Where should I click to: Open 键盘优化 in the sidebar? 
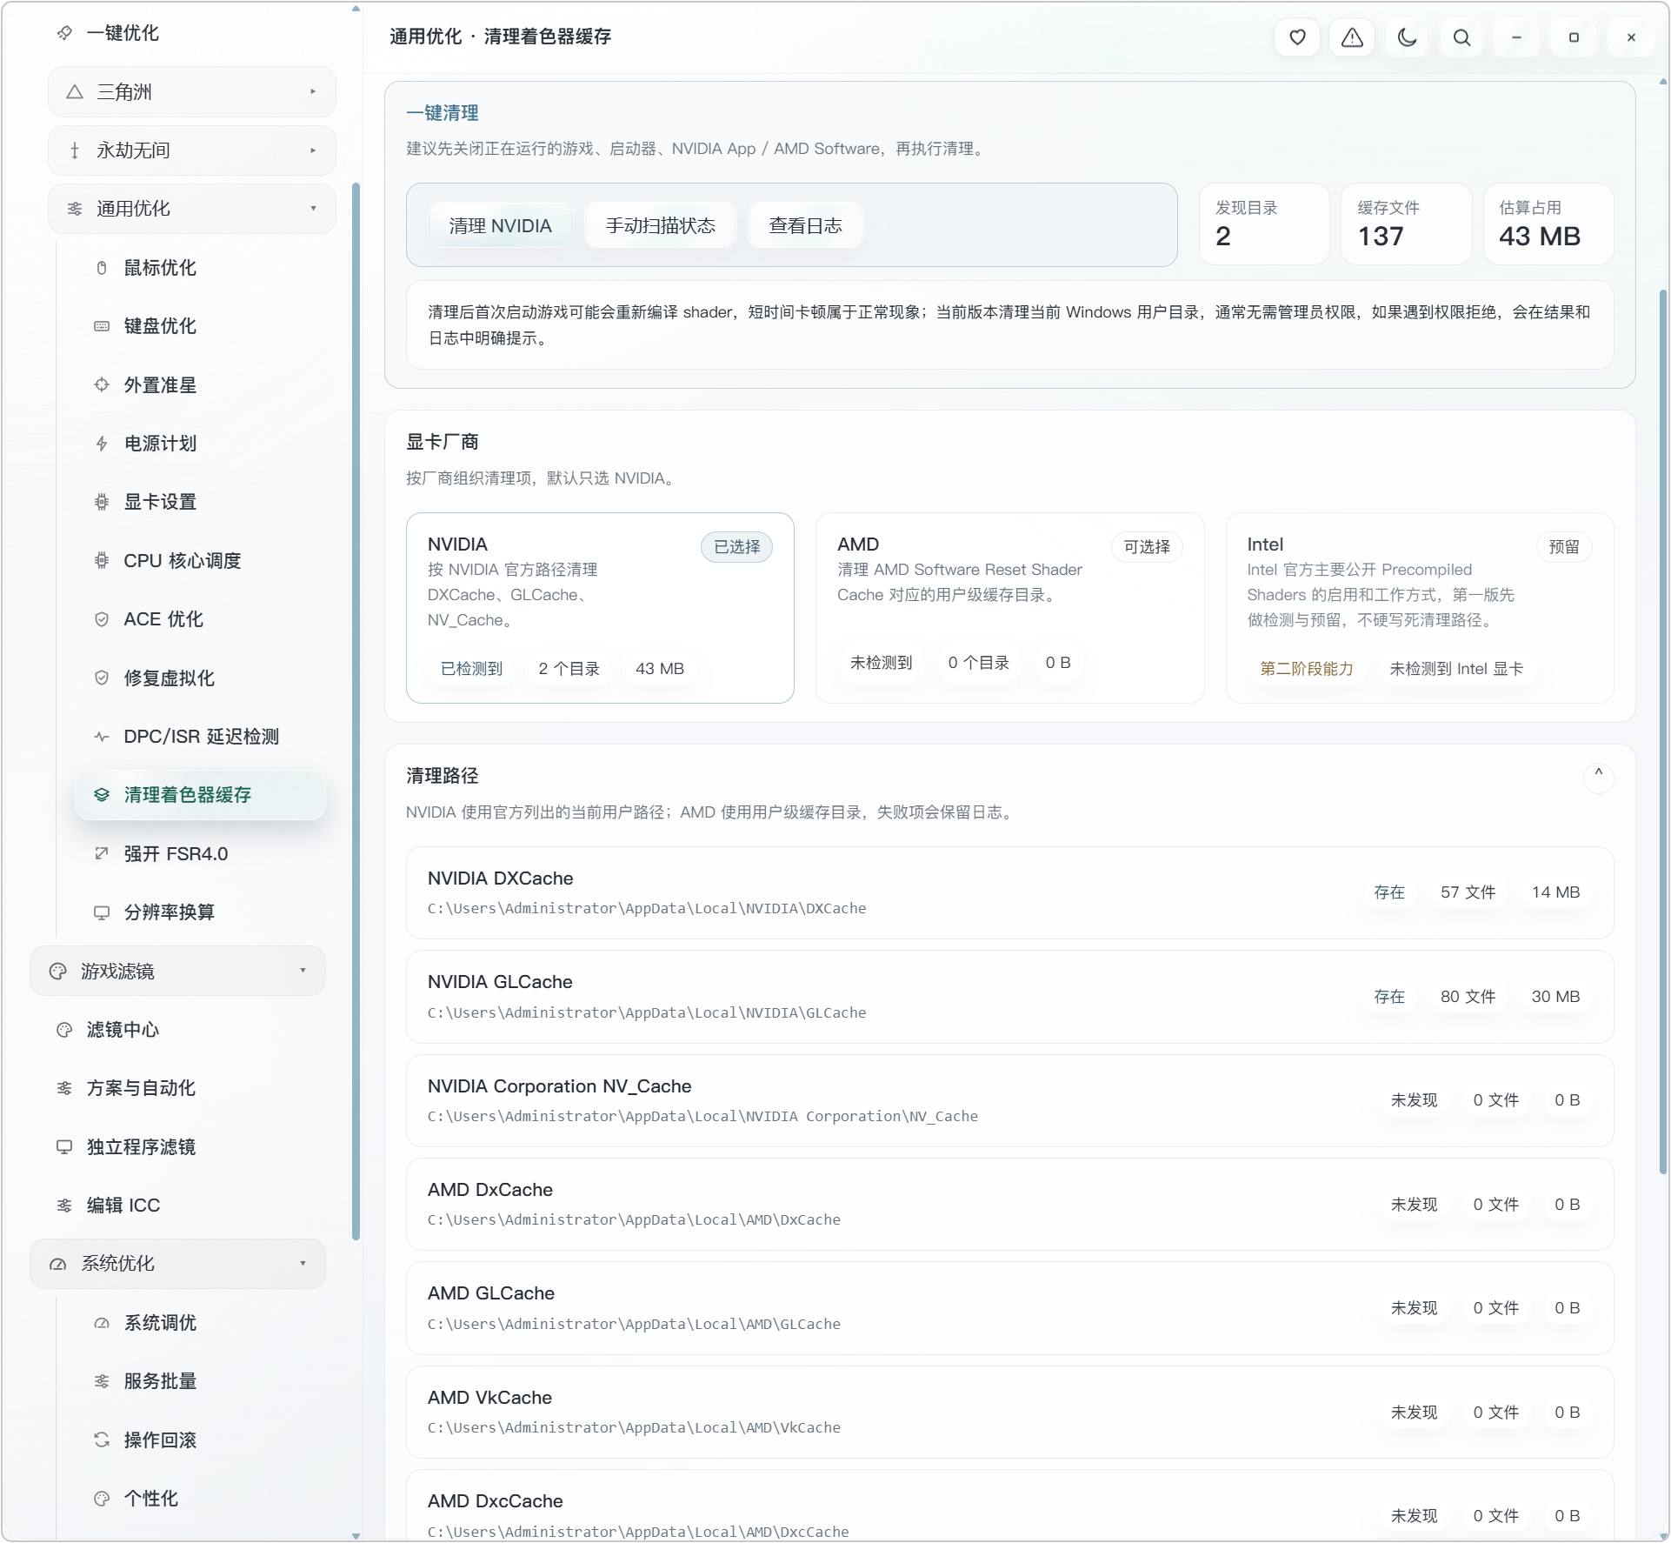[200, 326]
